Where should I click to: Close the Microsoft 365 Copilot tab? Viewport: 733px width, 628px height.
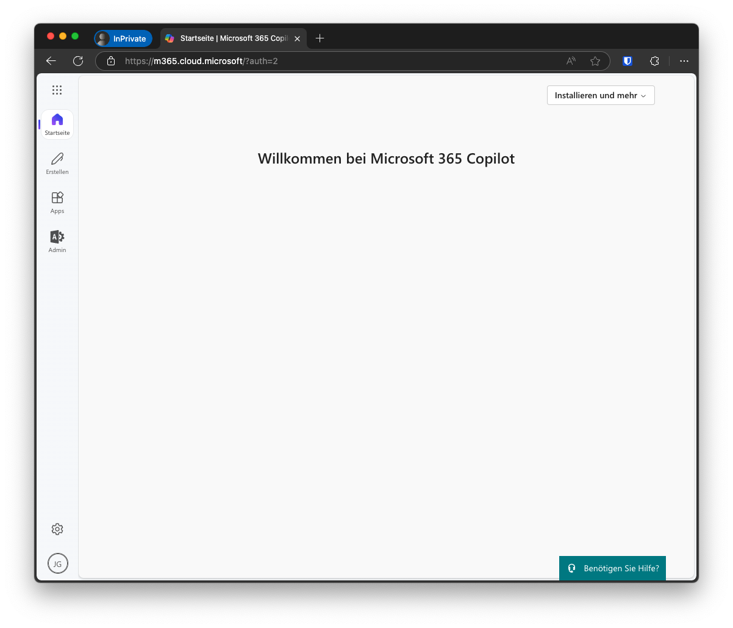click(x=297, y=38)
